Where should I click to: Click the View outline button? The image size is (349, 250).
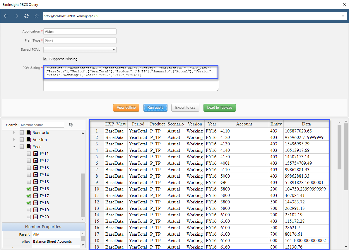coord(126,108)
